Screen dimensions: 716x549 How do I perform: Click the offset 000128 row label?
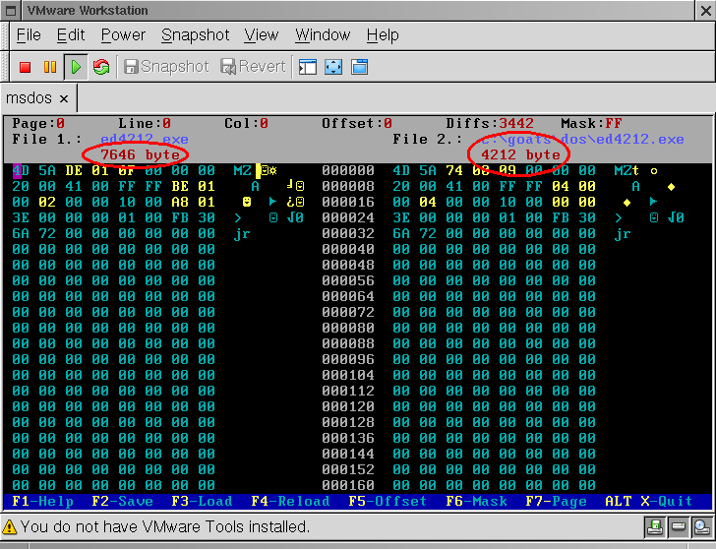(348, 422)
